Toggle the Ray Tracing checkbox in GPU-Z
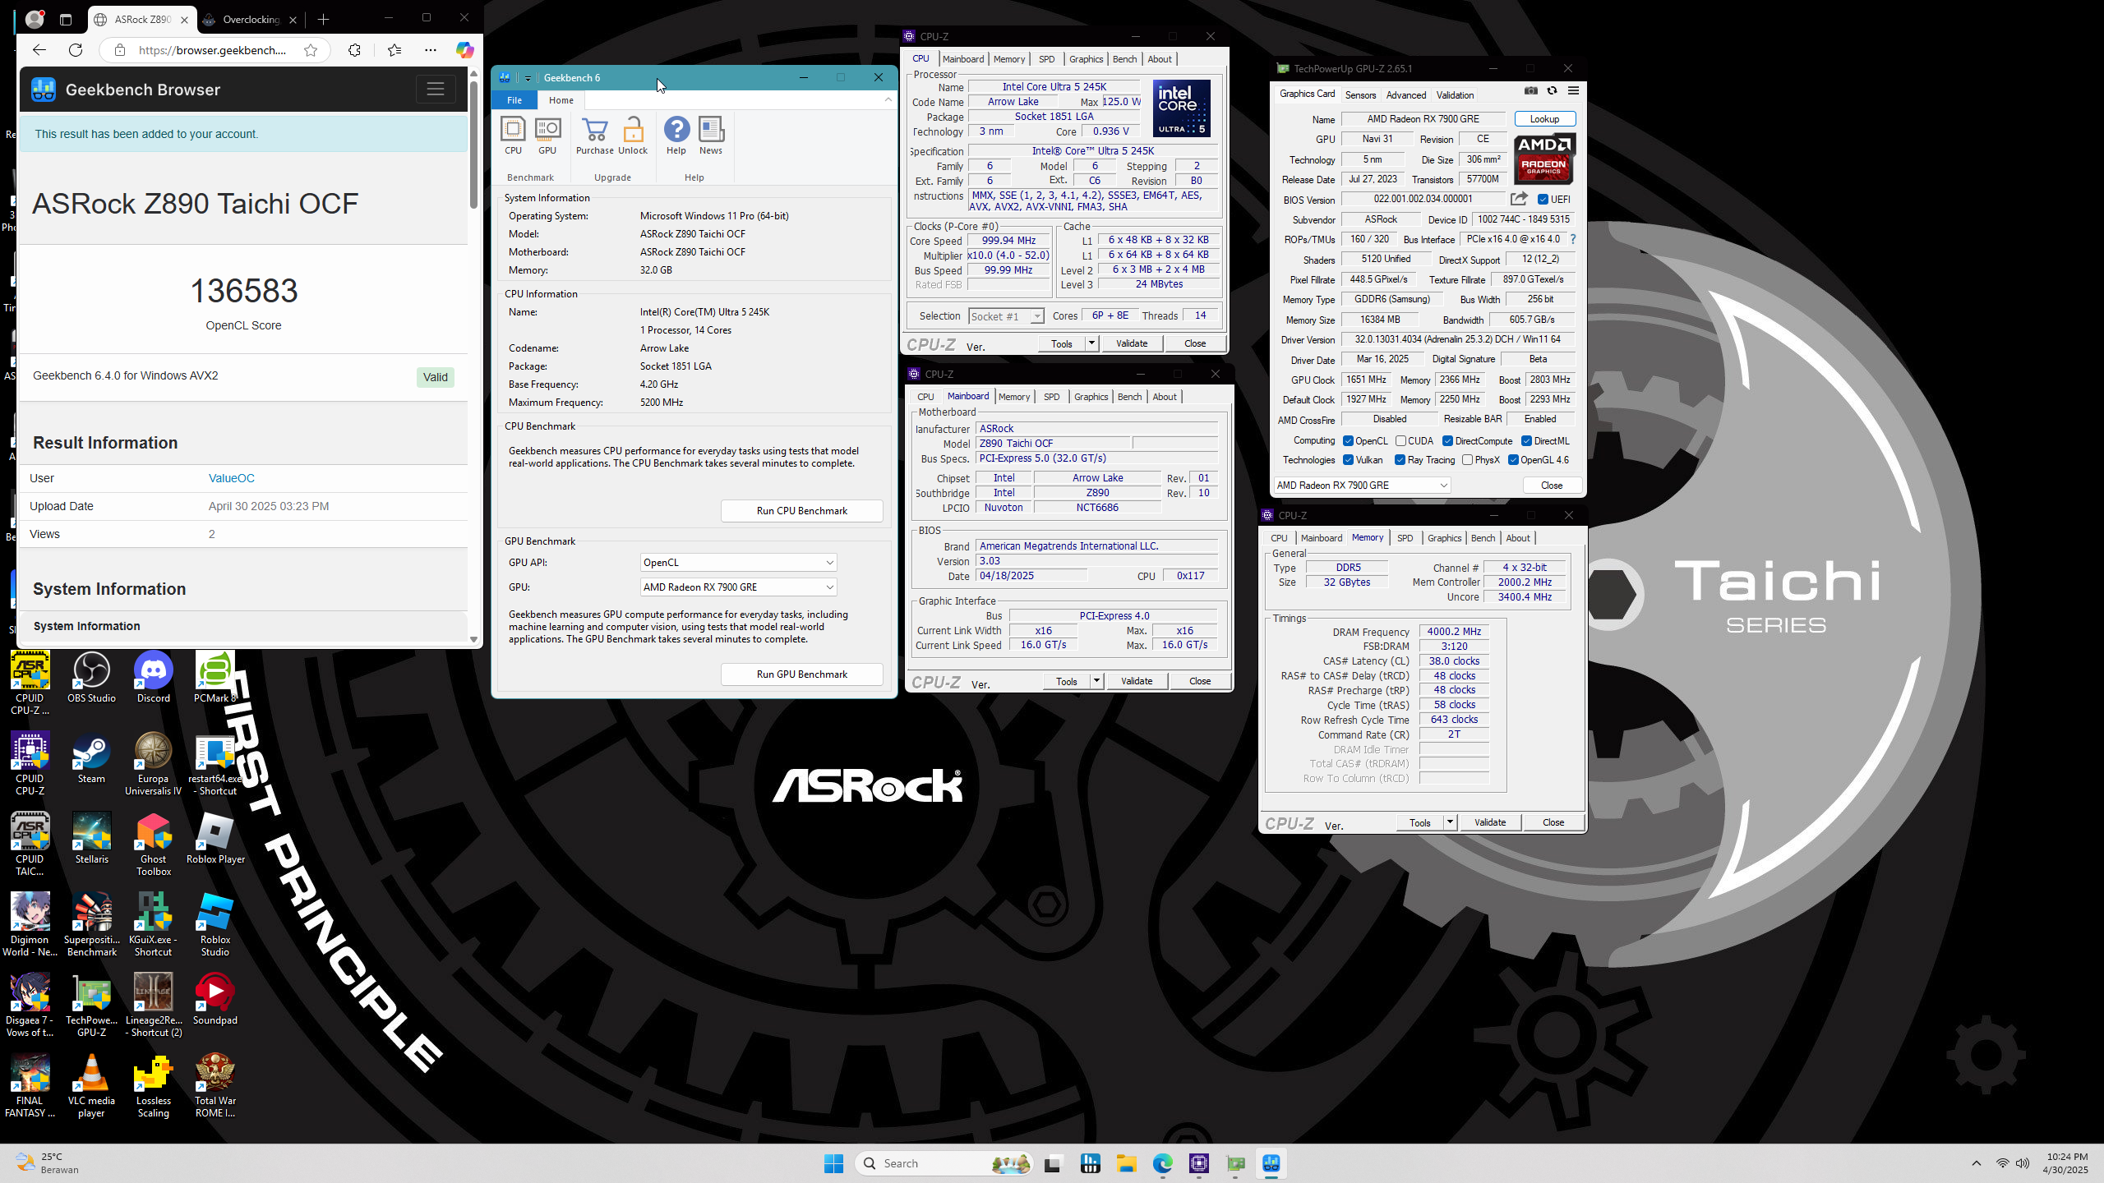 tap(1400, 460)
